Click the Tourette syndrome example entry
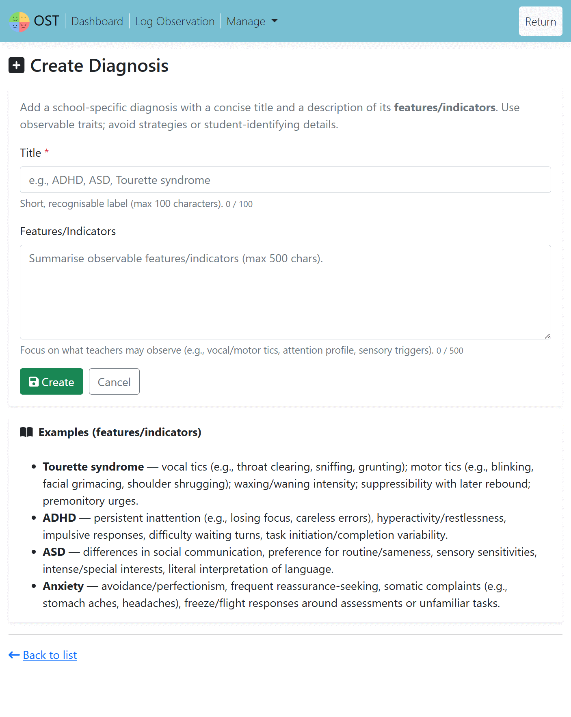Image resolution: width=571 pixels, height=717 pixels. [93, 467]
